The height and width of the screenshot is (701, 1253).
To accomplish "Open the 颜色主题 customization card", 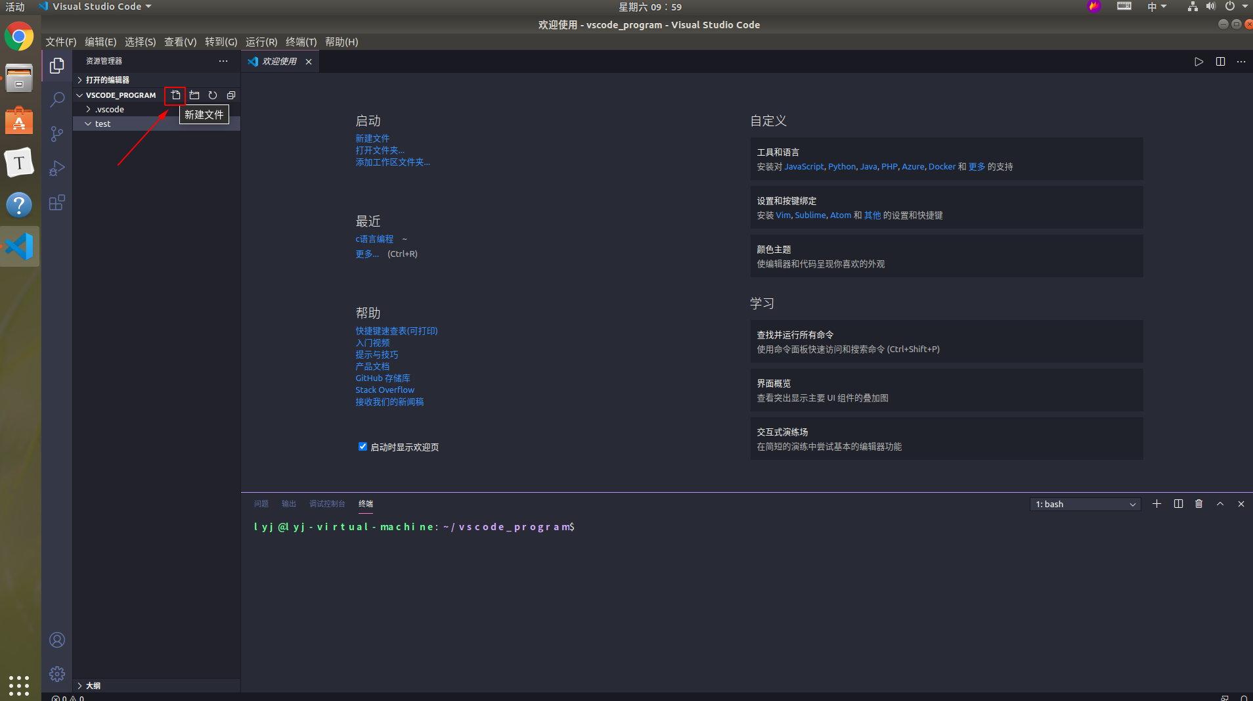I will (x=946, y=256).
